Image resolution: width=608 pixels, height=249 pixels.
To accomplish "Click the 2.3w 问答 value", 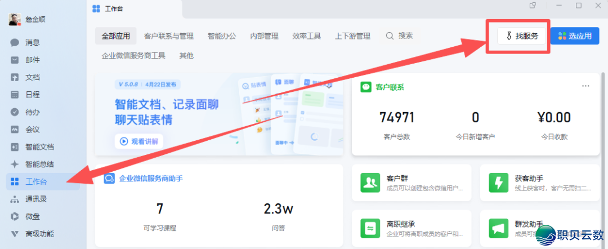I will pos(279,208).
